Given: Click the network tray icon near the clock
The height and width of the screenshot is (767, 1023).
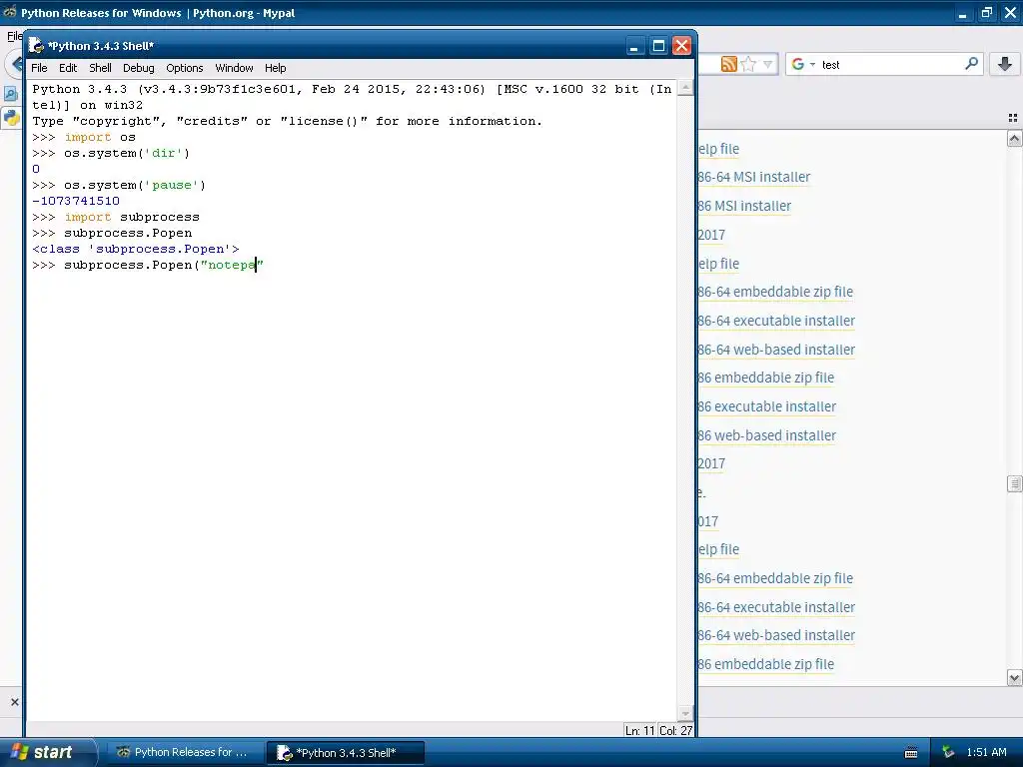Looking at the screenshot, I should tap(948, 752).
